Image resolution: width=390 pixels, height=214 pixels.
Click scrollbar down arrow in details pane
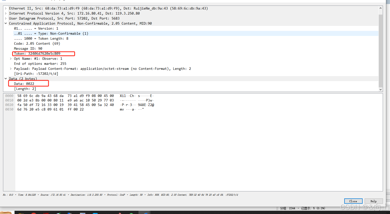tap(380, 89)
